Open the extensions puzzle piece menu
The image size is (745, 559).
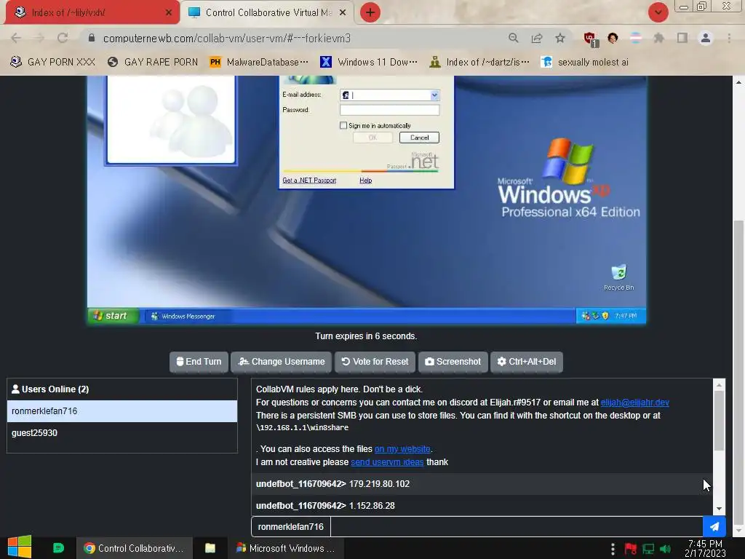pyautogui.click(x=658, y=38)
